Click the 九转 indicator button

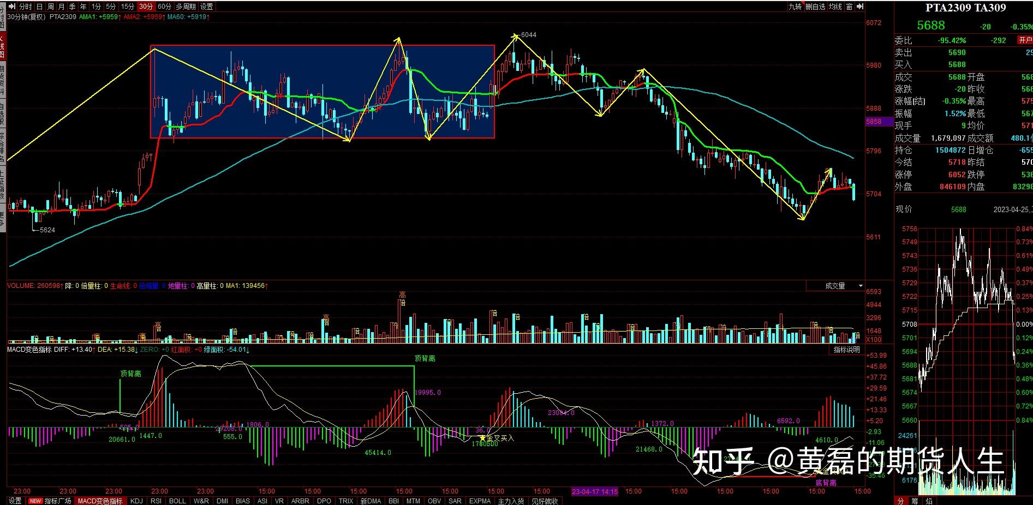pos(795,7)
